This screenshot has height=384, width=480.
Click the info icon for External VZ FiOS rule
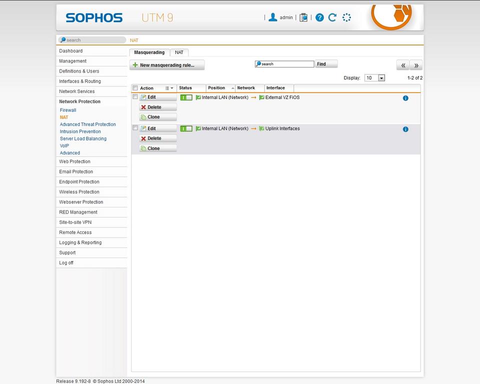tap(405, 98)
